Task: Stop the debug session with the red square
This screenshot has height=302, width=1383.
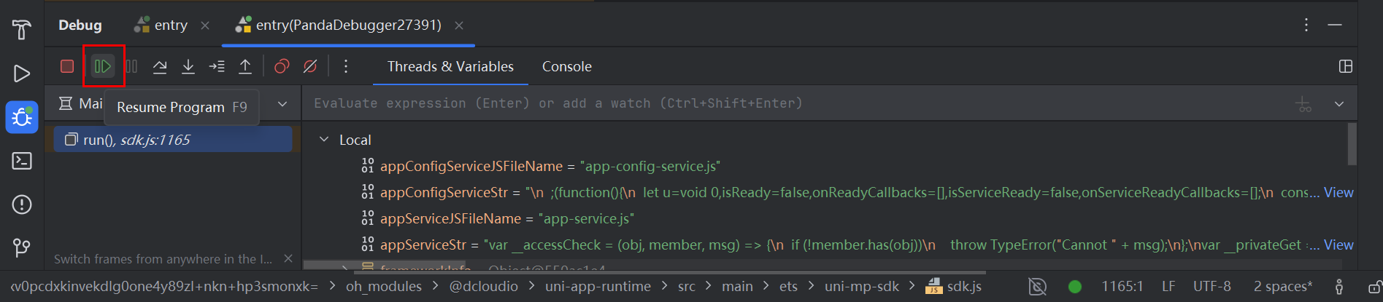Action: 67,66
